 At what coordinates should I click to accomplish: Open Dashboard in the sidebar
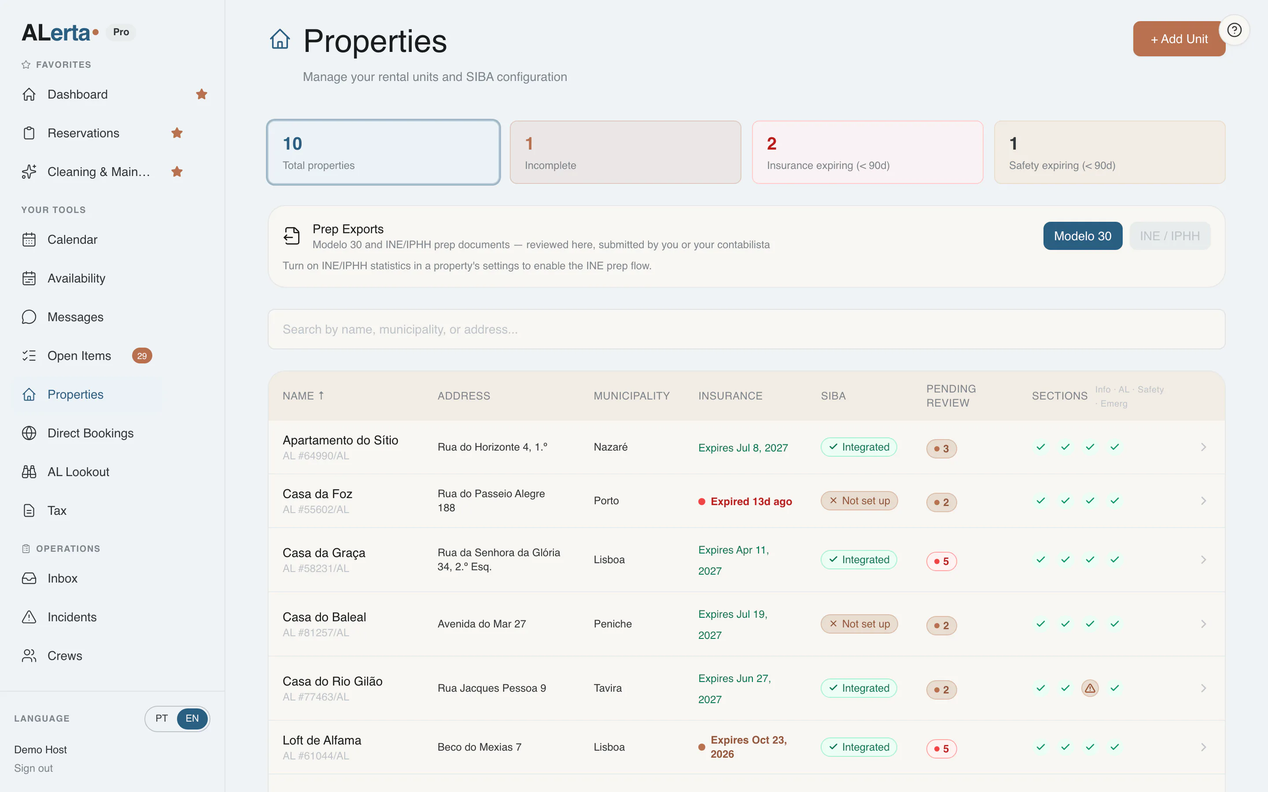coord(77,94)
